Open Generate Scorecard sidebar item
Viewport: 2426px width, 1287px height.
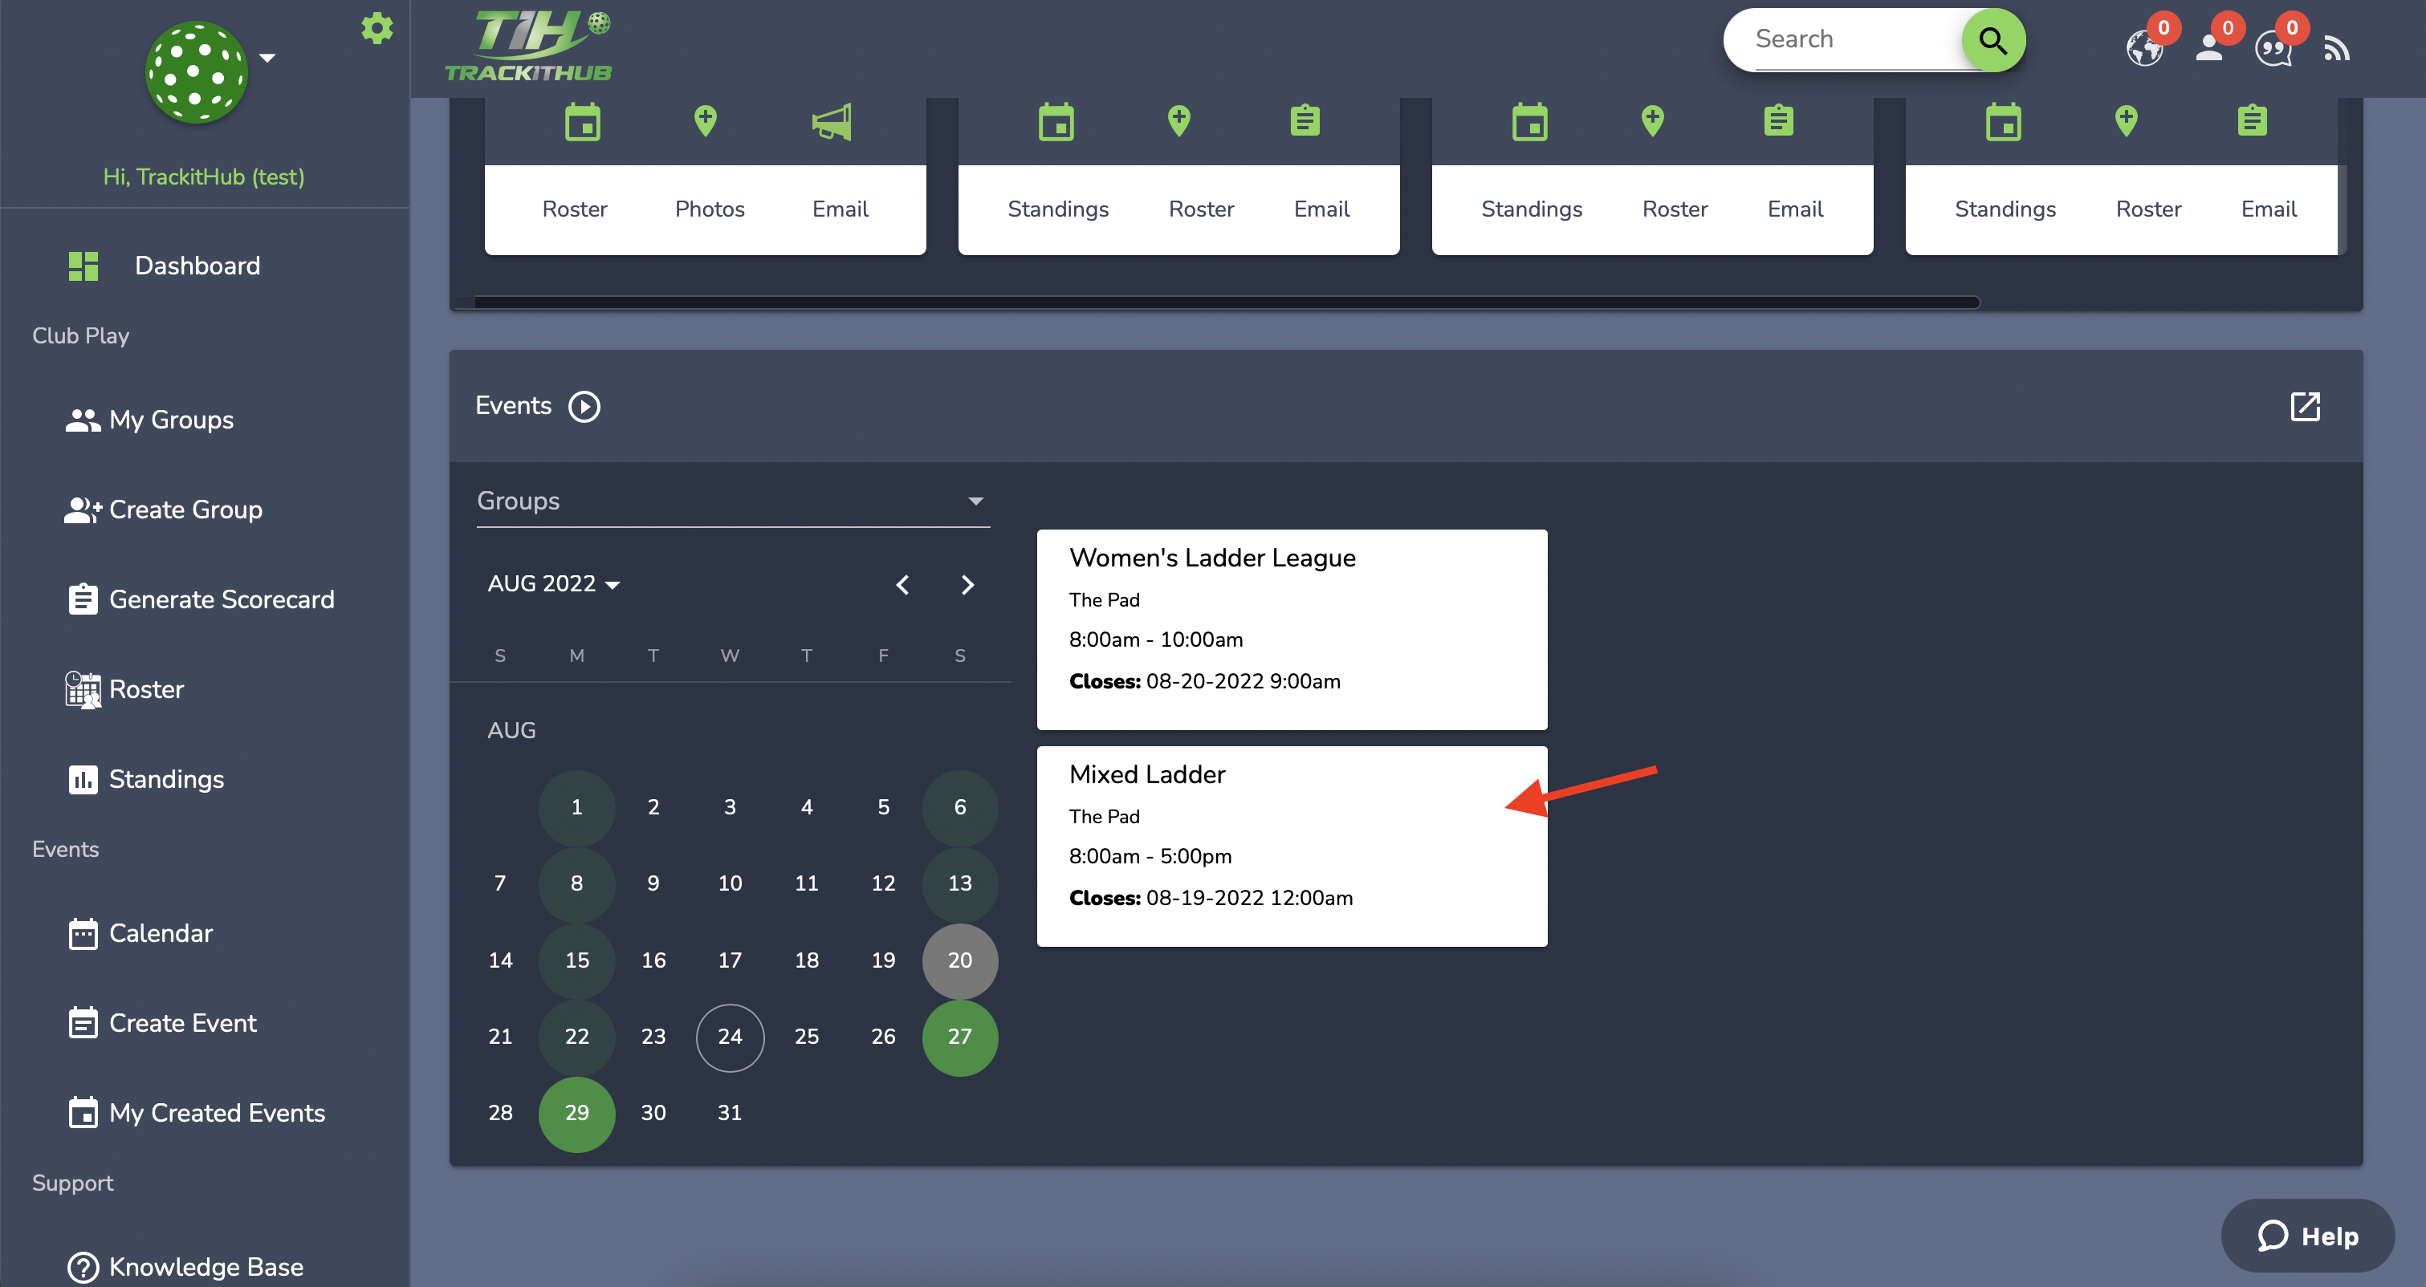[x=200, y=599]
